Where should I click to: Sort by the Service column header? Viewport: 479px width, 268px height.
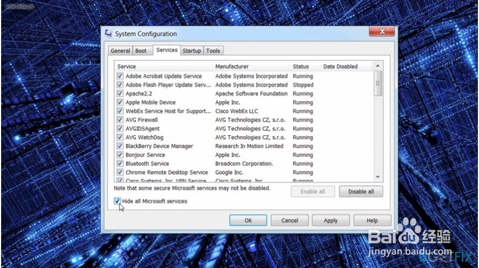coord(163,66)
